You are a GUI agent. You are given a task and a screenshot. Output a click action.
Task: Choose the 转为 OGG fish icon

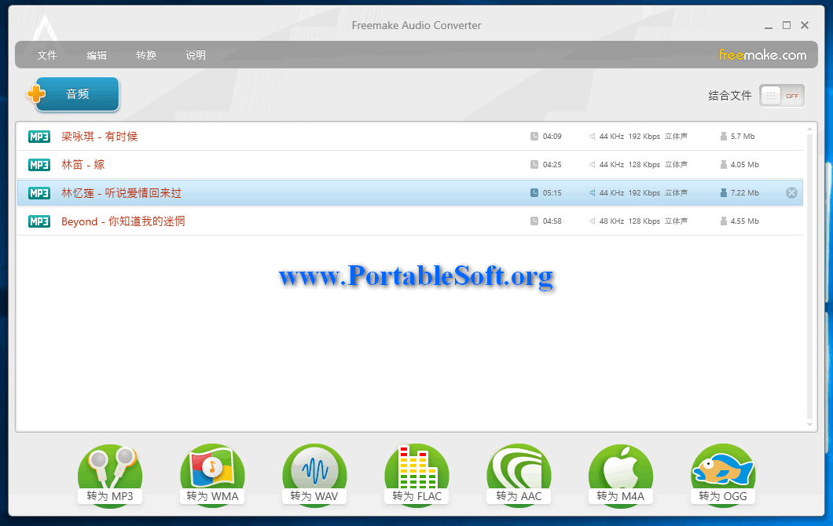[723, 475]
